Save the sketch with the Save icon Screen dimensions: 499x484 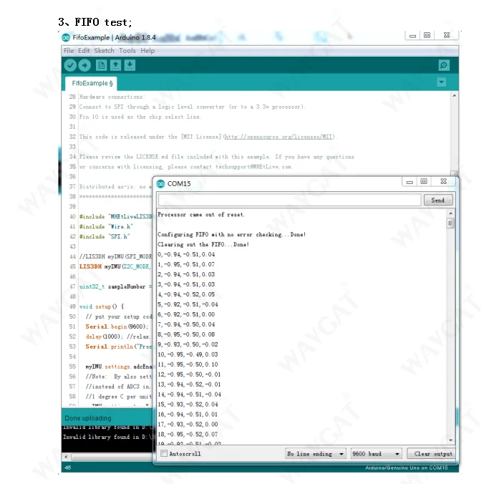coord(130,65)
